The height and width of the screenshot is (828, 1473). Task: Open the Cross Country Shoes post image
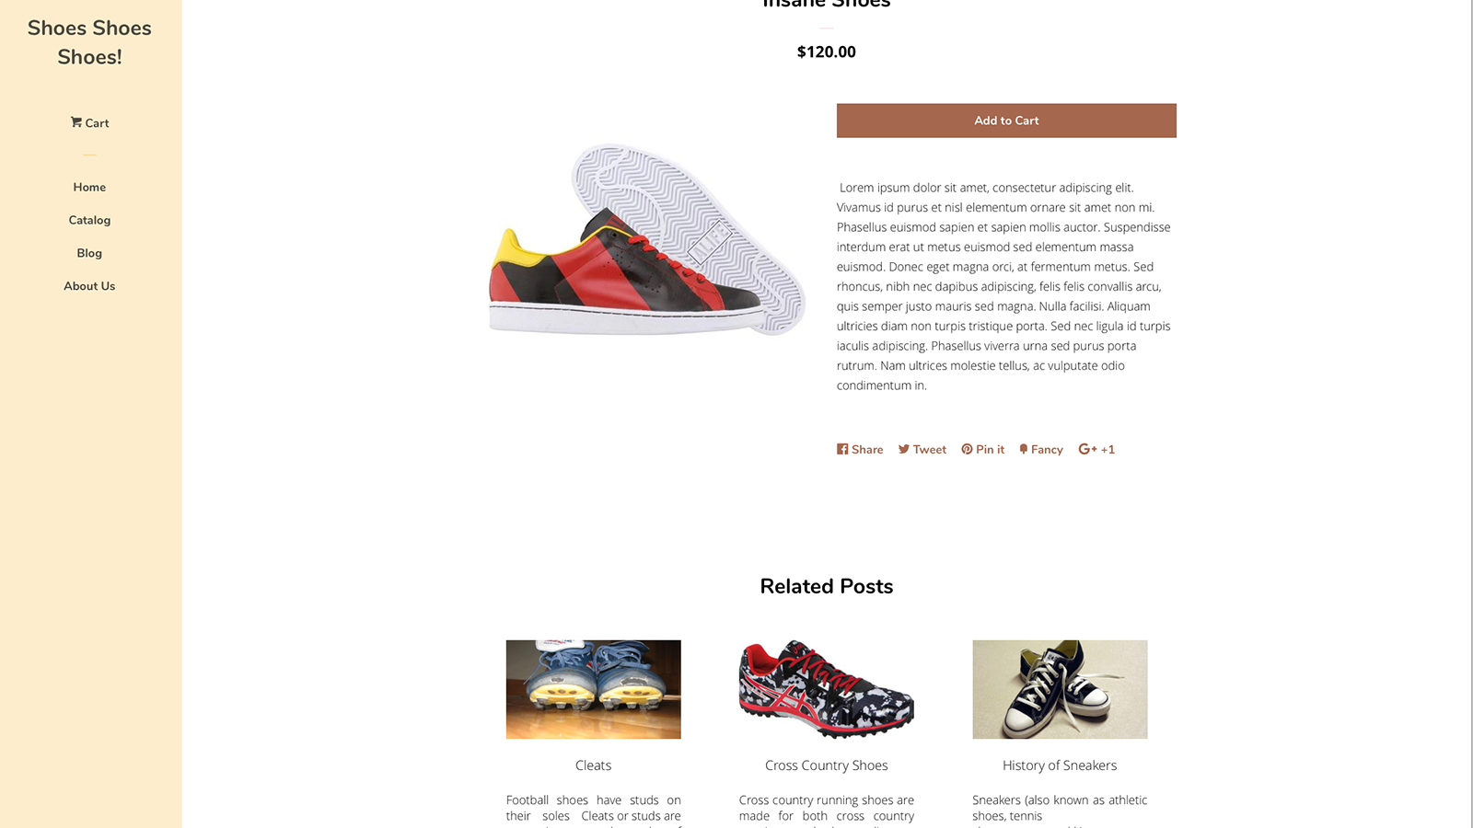(x=827, y=689)
